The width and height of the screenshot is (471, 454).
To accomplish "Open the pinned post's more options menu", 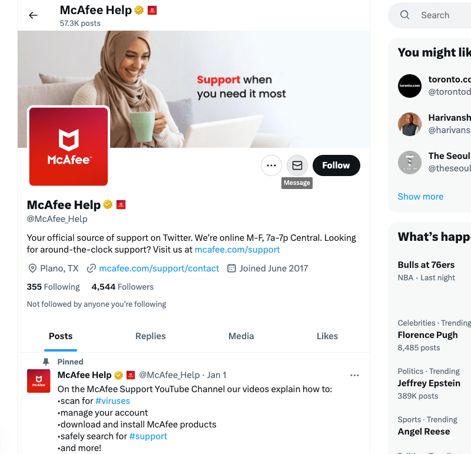I will tap(354, 375).
